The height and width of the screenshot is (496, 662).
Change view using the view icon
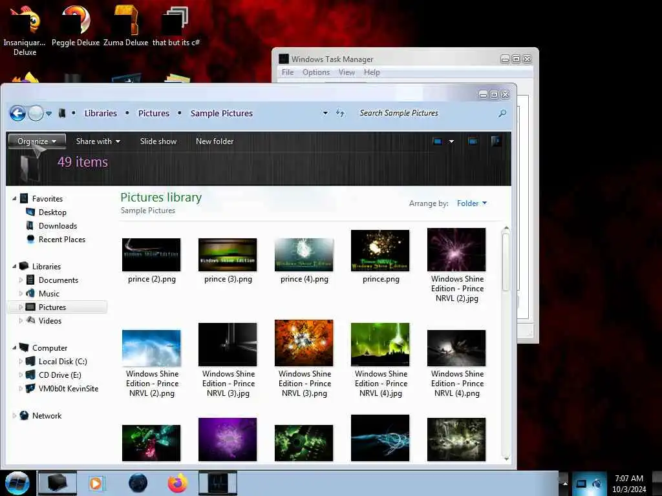point(438,141)
